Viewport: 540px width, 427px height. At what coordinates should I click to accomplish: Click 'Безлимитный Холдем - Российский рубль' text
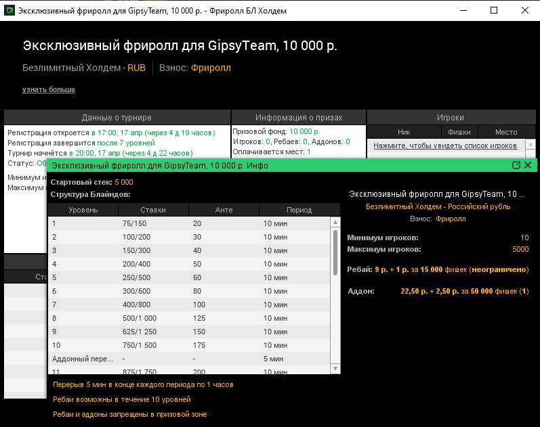(x=438, y=207)
